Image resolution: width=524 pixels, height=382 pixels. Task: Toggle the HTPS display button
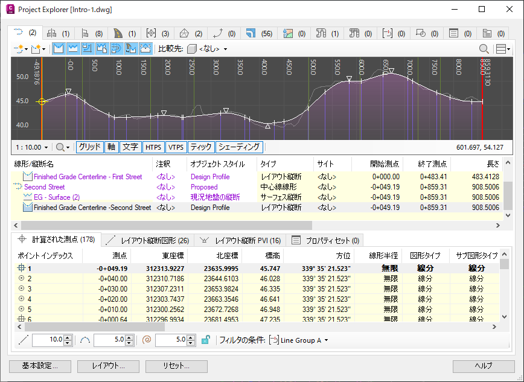(154, 147)
